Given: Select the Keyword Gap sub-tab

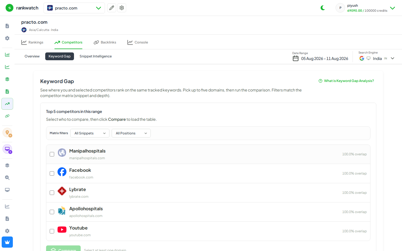Looking at the screenshot, I should (x=59, y=56).
